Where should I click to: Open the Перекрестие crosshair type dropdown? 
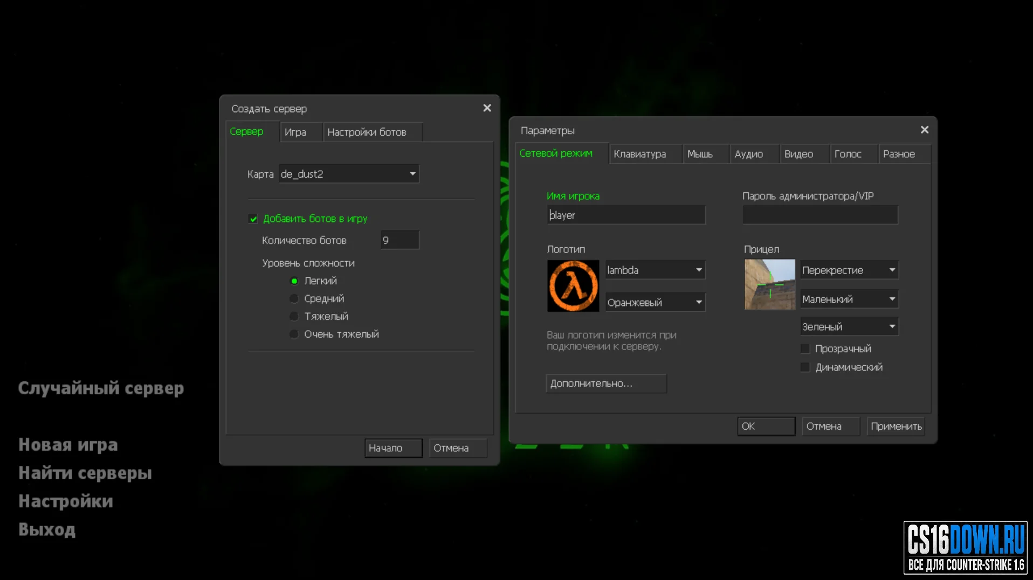tap(849, 270)
